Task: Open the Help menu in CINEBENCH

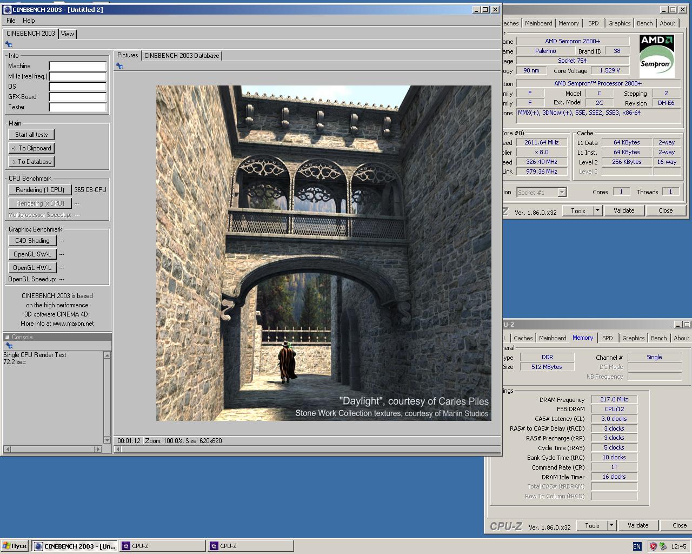Action: 29,21
